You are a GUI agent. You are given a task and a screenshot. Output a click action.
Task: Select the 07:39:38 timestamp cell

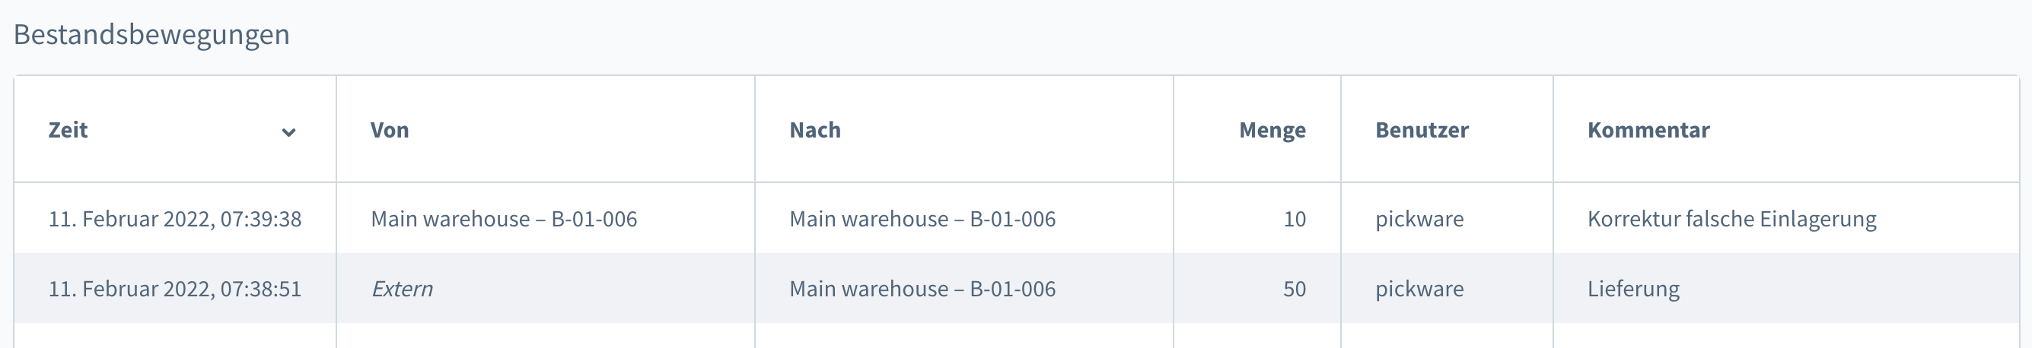coord(174,219)
